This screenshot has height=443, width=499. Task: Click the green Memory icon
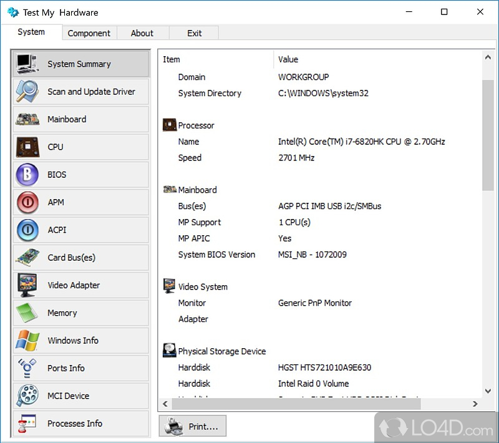coord(27,313)
